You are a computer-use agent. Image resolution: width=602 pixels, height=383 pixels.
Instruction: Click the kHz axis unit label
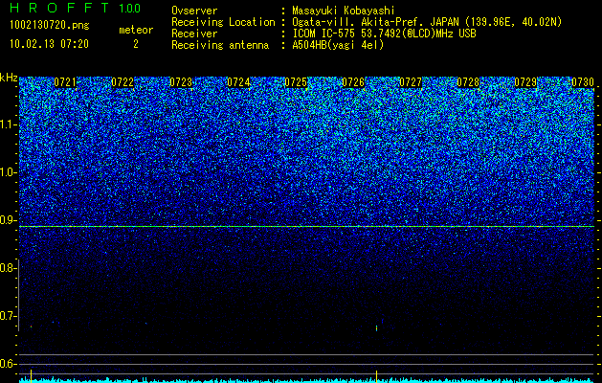click(9, 79)
